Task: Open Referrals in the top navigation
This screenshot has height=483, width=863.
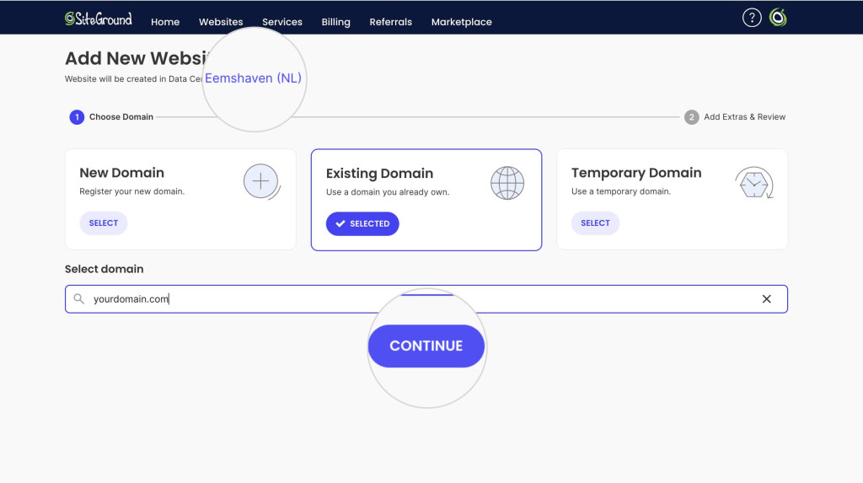Action: 391,22
